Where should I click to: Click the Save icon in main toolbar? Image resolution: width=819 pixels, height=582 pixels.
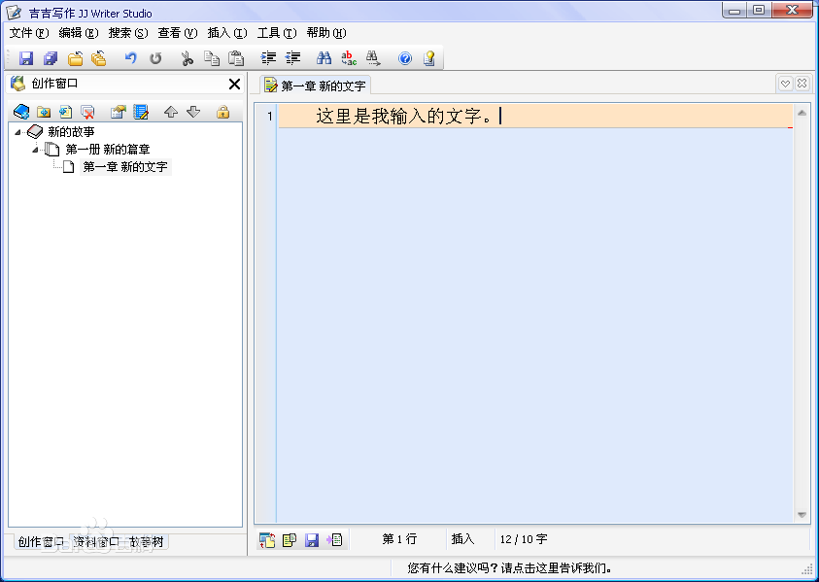26,58
